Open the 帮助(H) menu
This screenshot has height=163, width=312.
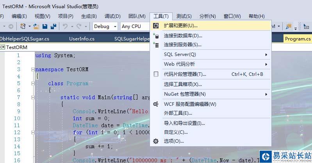257,16
